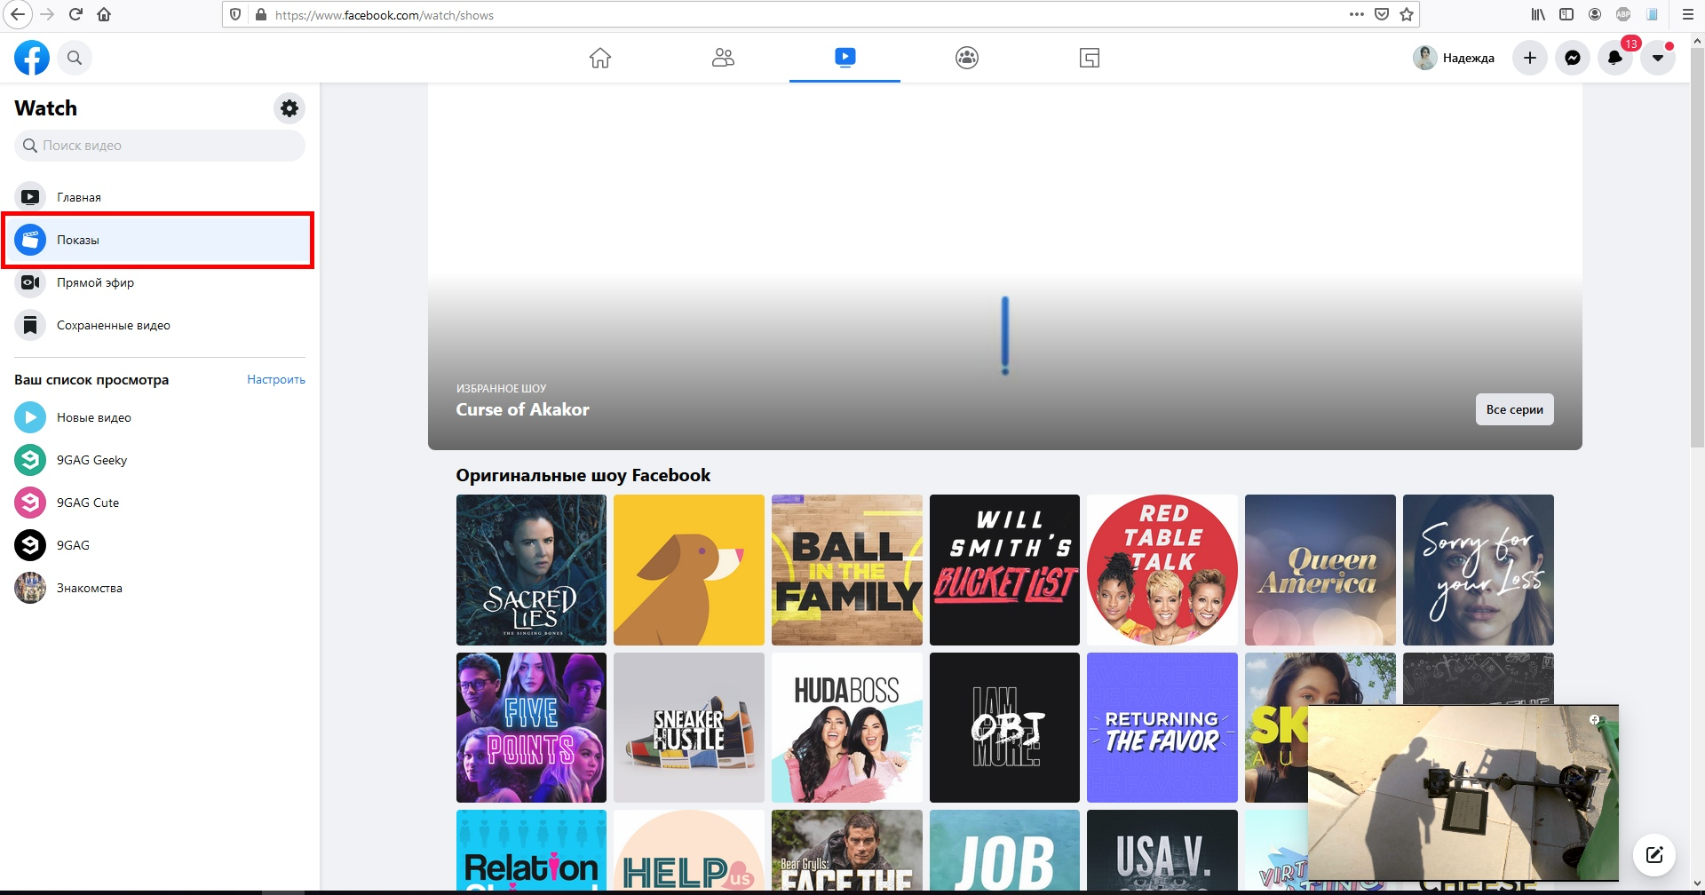Open the Red Table Talk thumbnail
This screenshot has height=895, width=1705.
1162,570
